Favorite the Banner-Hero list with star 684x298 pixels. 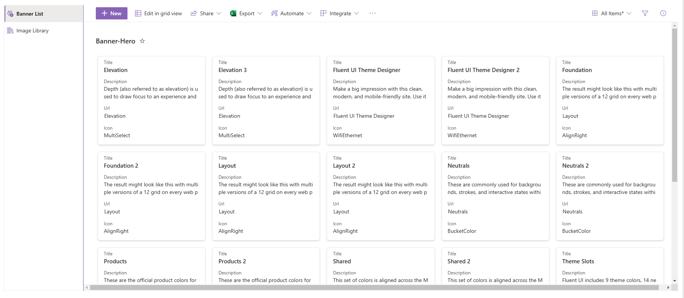click(142, 41)
